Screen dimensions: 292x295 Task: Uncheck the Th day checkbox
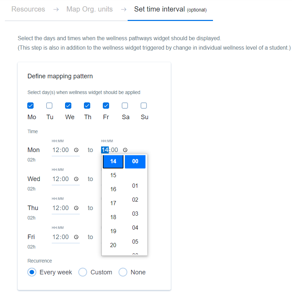(x=87, y=106)
